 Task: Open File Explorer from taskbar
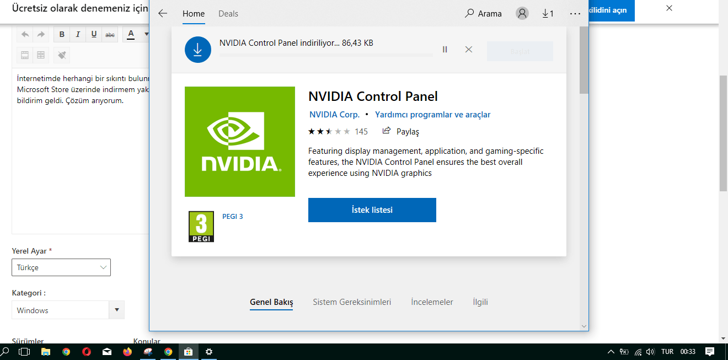(46, 352)
